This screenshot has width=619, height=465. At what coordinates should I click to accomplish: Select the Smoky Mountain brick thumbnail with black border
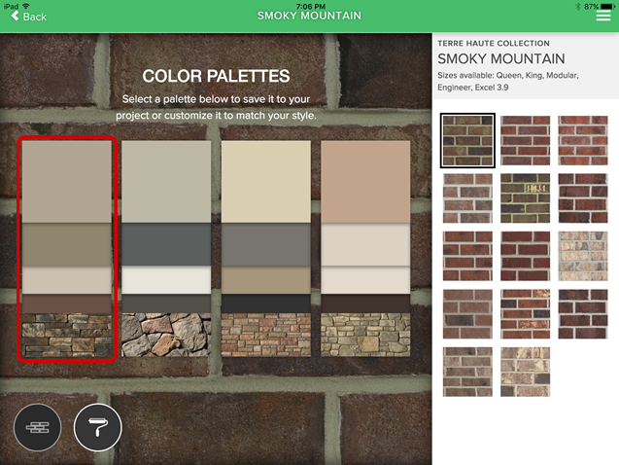[x=467, y=141]
